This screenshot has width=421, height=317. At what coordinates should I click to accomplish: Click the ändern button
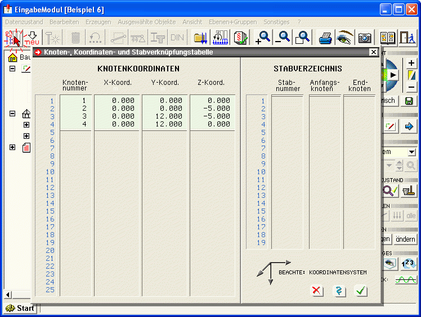[x=405, y=239]
